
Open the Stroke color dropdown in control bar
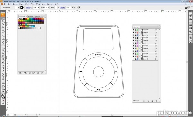[24, 7]
